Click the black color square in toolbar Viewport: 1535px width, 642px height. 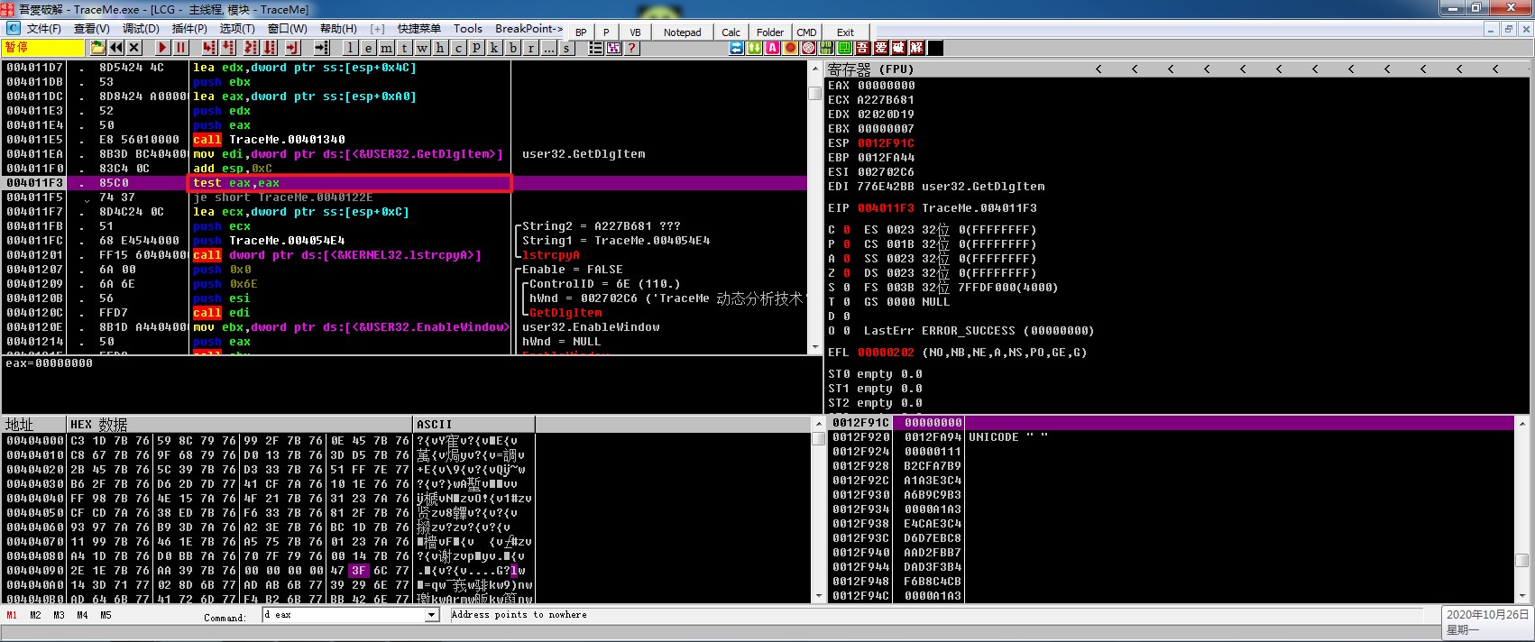click(935, 48)
